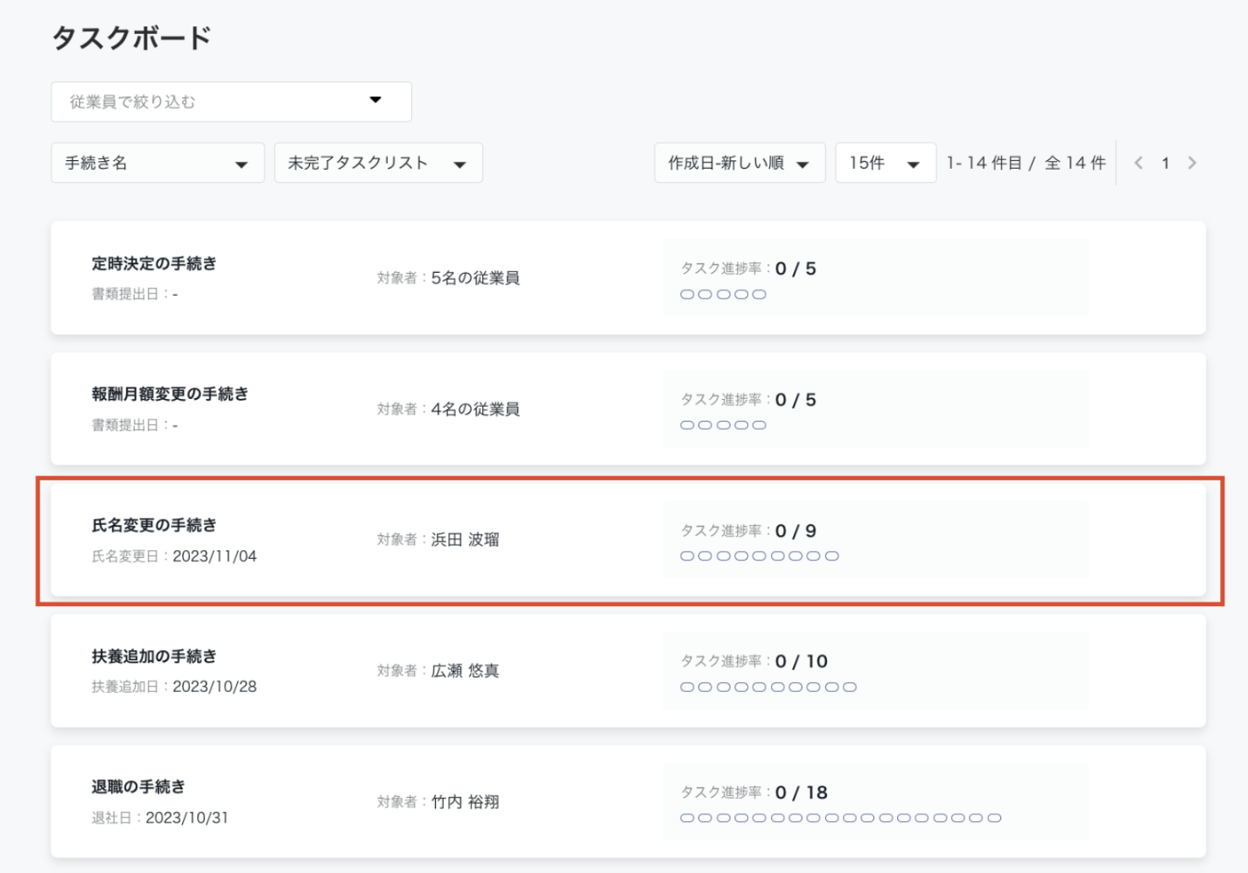Open the 報酬月額変更の手続き card
This screenshot has height=873, width=1248.
[x=628, y=409]
